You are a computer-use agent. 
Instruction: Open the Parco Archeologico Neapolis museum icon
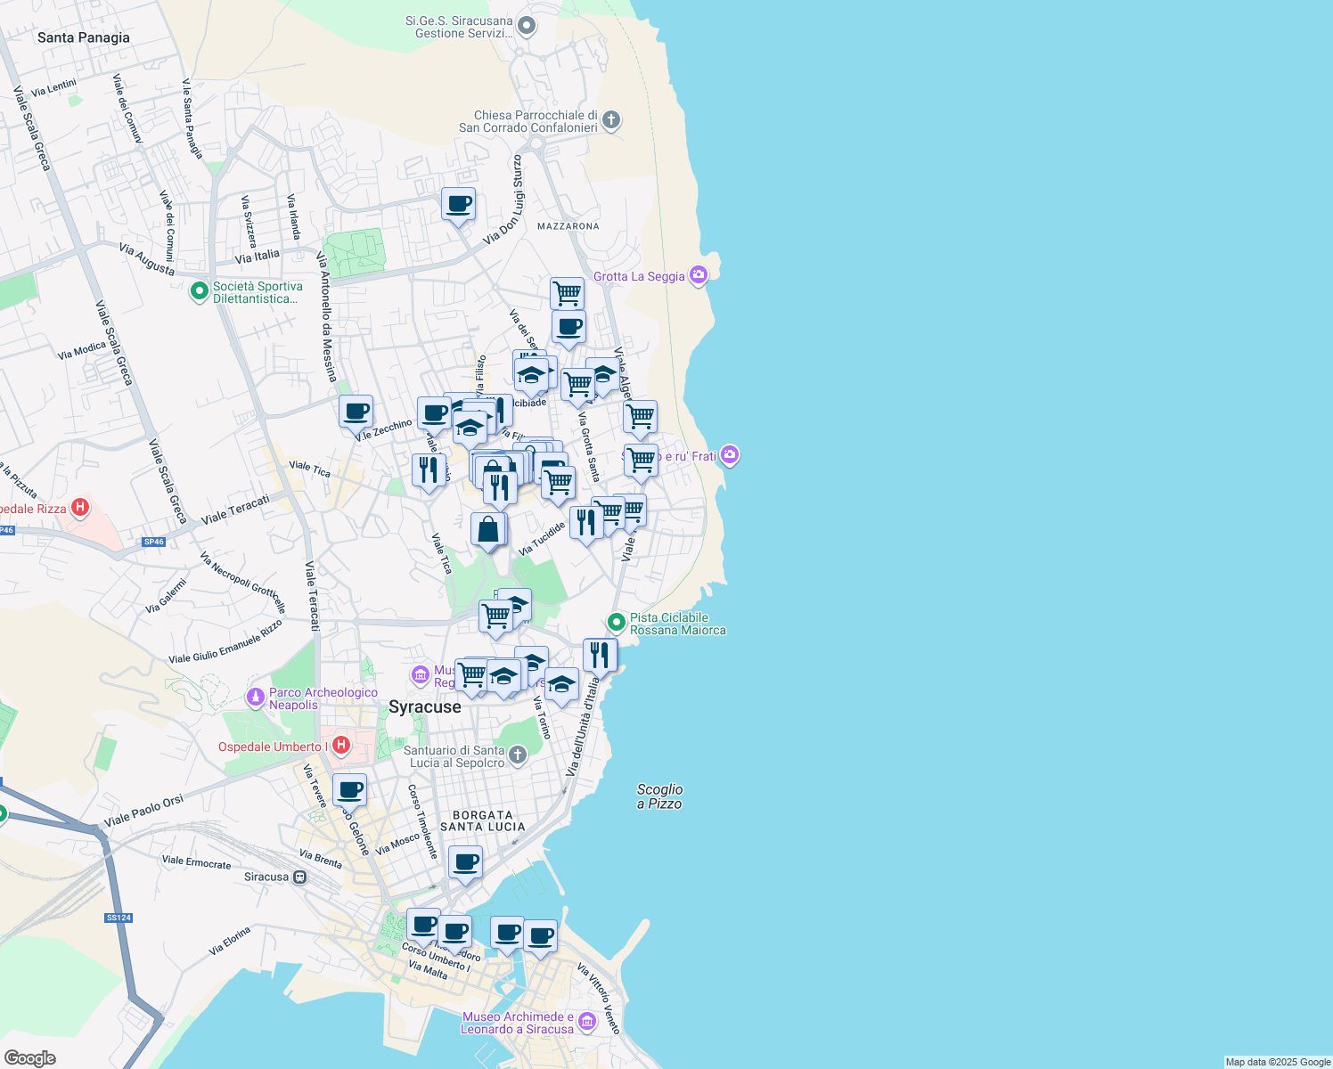click(256, 697)
